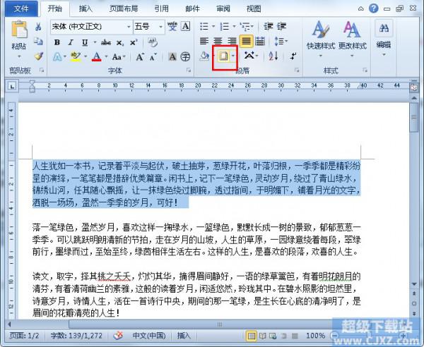Click the Distributed alignment icon

point(260,41)
